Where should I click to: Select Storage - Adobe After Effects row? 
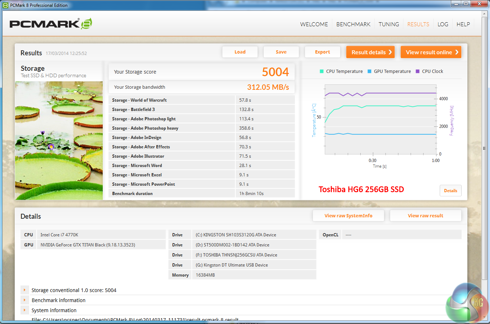coord(202,147)
